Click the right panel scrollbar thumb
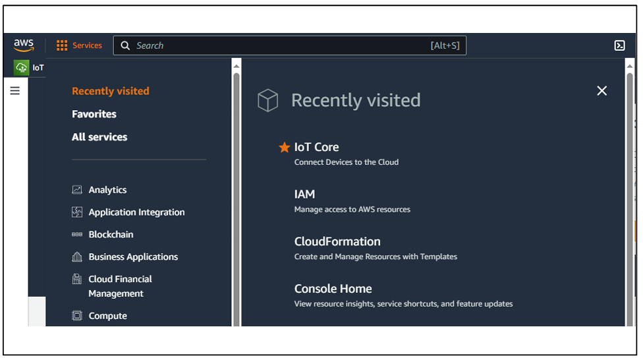The height and width of the screenshot is (358, 643). (630, 200)
